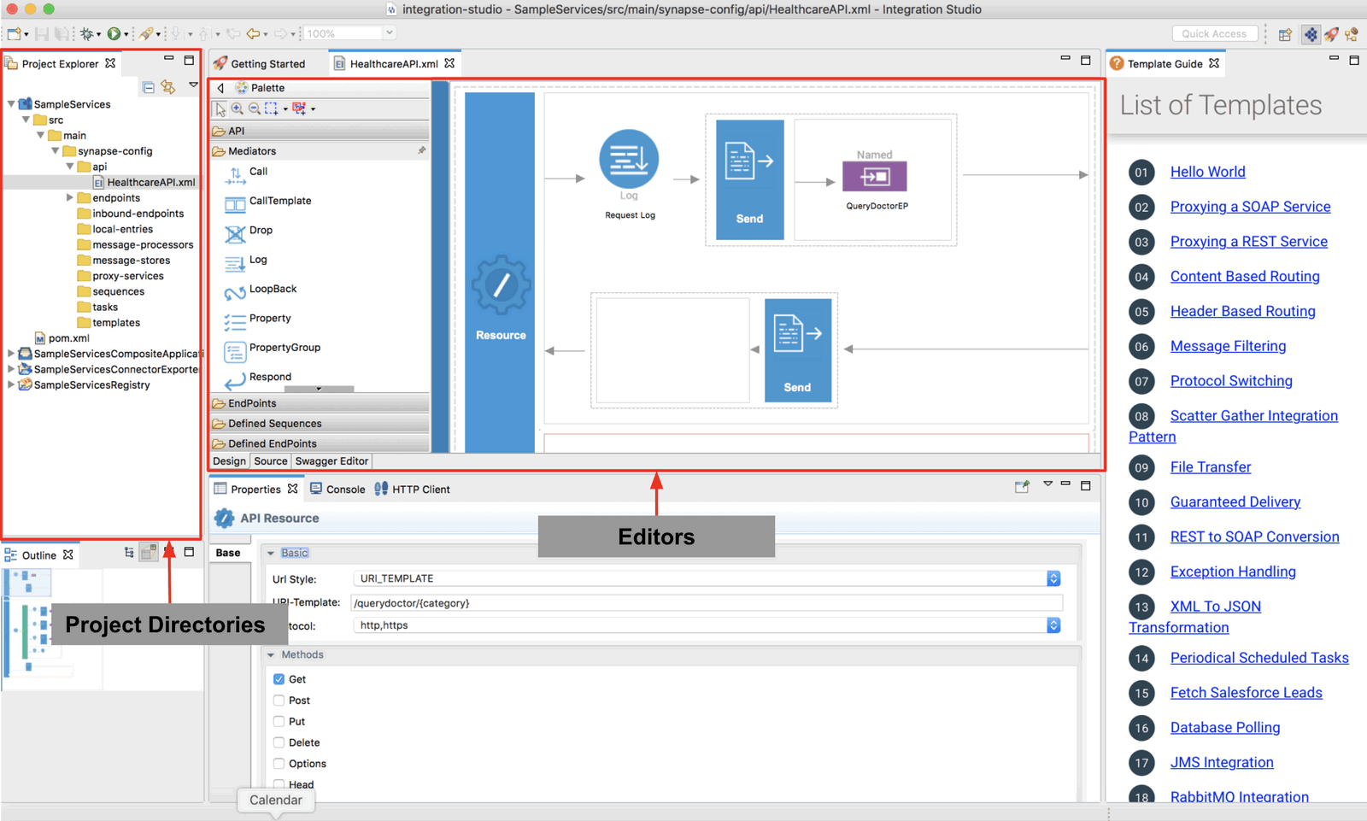Click the Outline view thumbnail
The image size is (1367, 821).
[51, 628]
